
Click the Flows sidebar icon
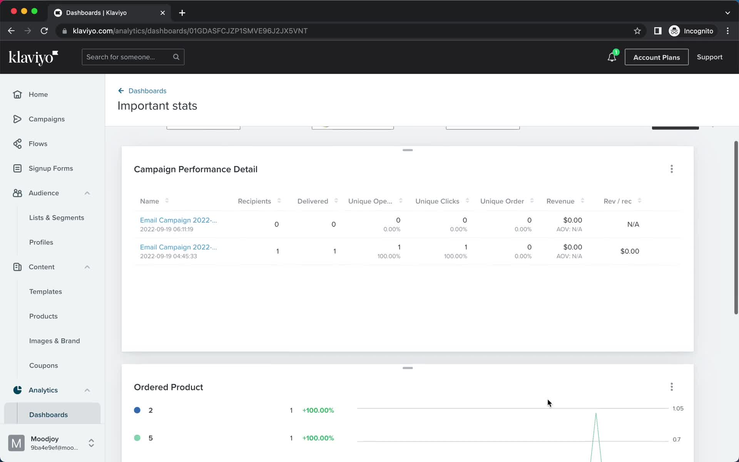17,144
